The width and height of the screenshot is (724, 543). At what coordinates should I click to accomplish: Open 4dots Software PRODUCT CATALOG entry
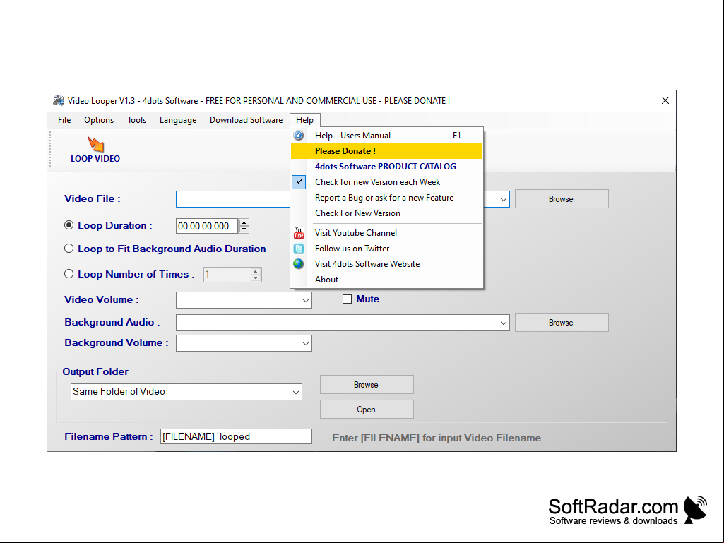pos(387,167)
